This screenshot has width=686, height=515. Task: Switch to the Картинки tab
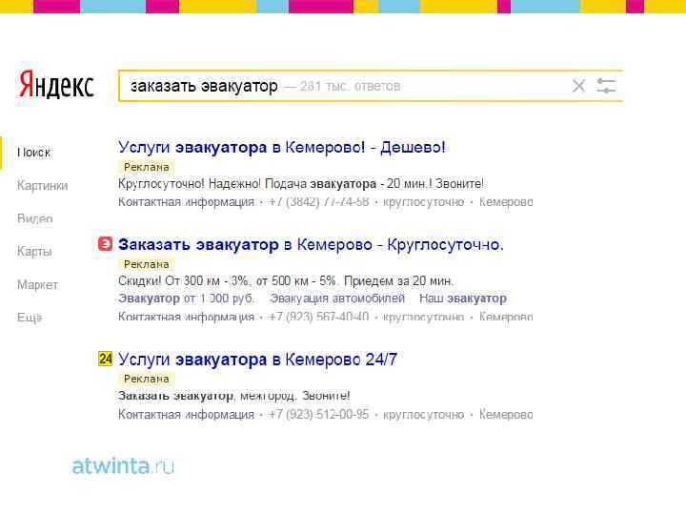point(43,186)
